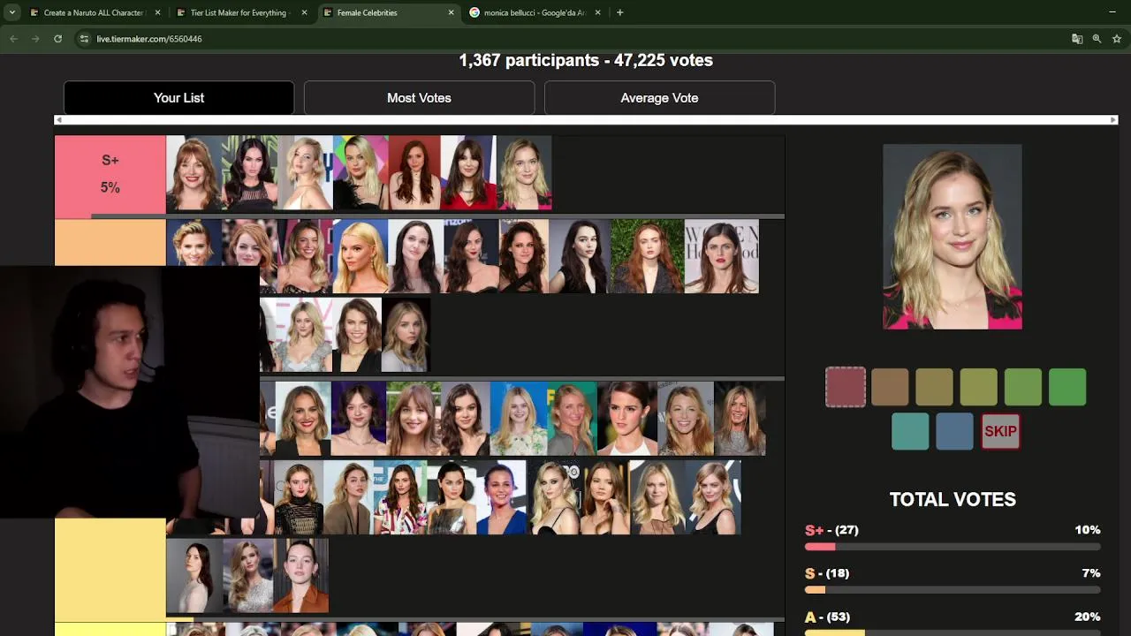The image size is (1131, 636).
Task: Click the 7% value beside S votes
Action: click(1091, 573)
